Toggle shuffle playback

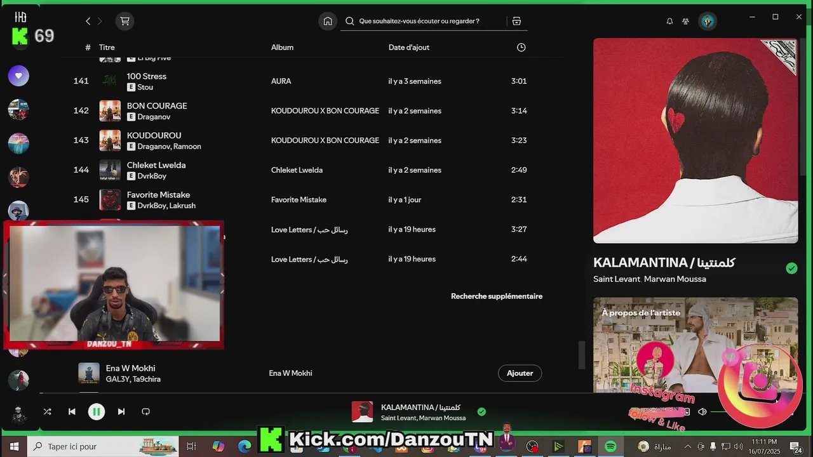tap(47, 411)
